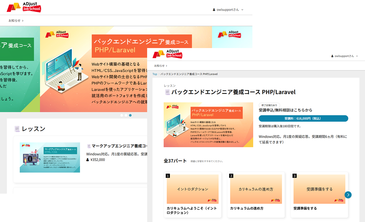The image size is (365, 222).
Task: Click course title バックエンドエンジニア養成コース PHP/Laravel heading
Action: [x=233, y=92]
